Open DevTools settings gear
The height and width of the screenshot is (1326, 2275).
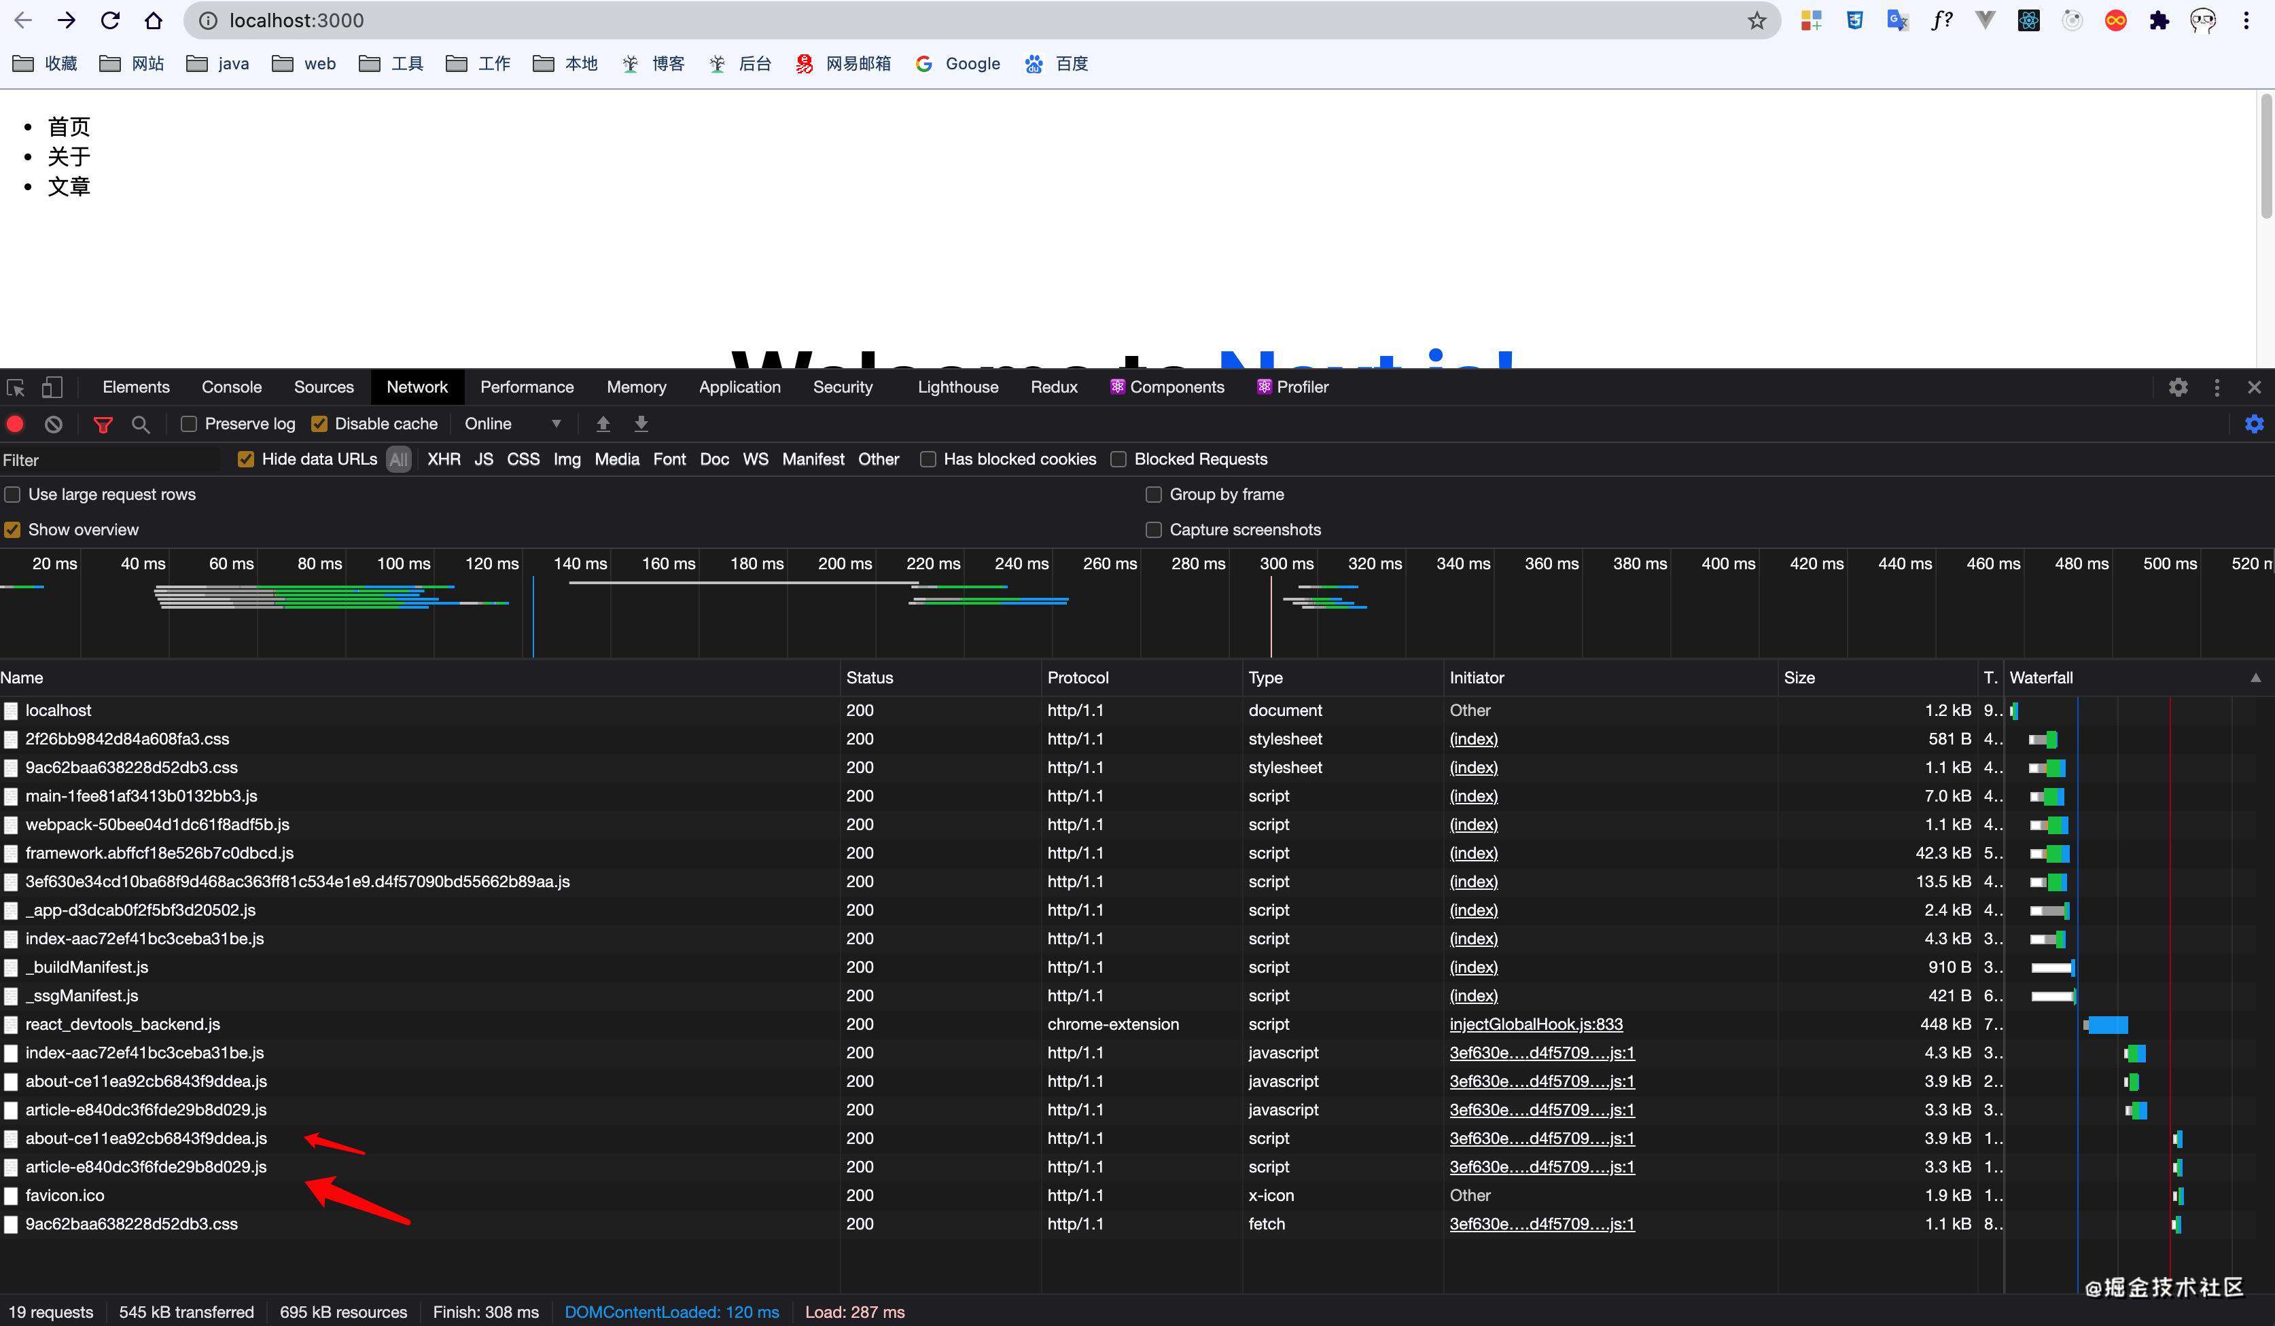pyautogui.click(x=2179, y=387)
